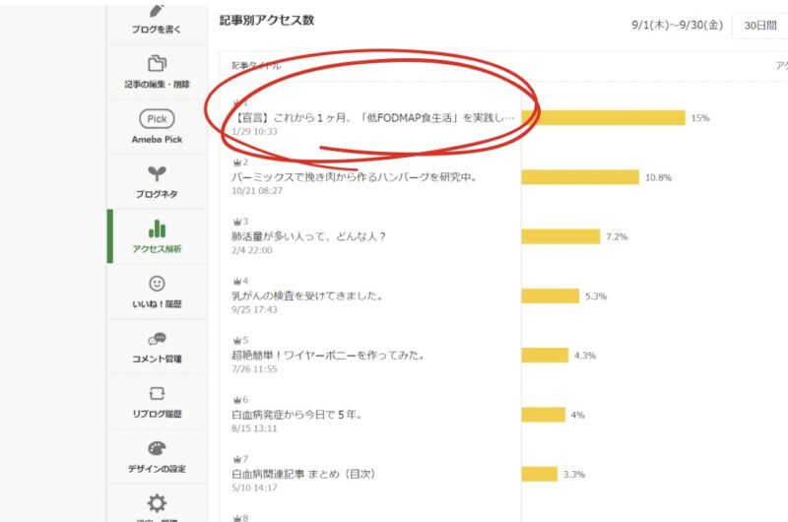Viewport: 788px width, 522px height.
Task: Open いいね！履歴 smiley icon
Action: (x=157, y=284)
